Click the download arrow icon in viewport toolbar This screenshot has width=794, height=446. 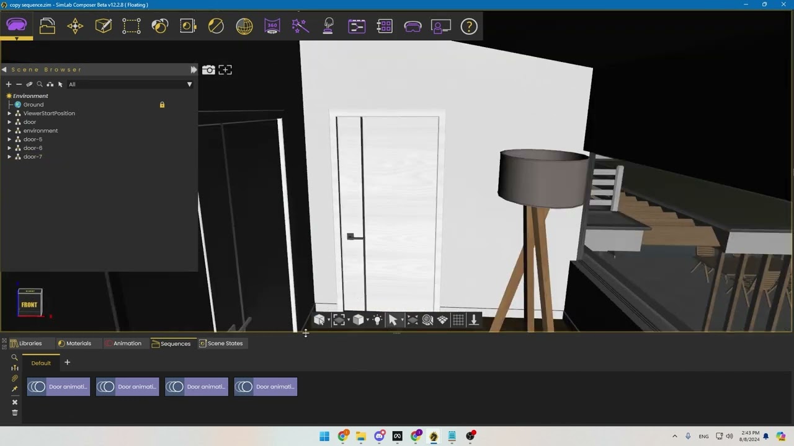(x=473, y=320)
